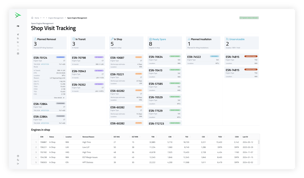Select the In Transit column heading
The width and height of the screenshot is (304, 178).
click(x=80, y=39)
